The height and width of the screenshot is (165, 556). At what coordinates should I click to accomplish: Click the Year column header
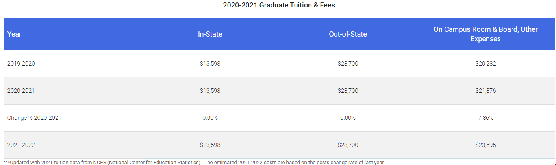click(14, 34)
